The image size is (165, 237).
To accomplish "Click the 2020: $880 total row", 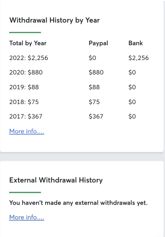I will [26, 72].
